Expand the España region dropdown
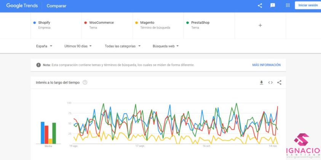The height and width of the screenshot is (160, 321). 44,46
